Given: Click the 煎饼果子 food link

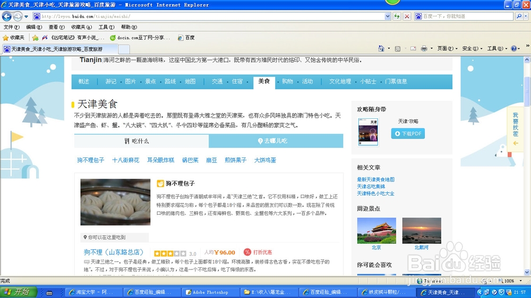Looking at the screenshot, I should click(x=235, y=160).
